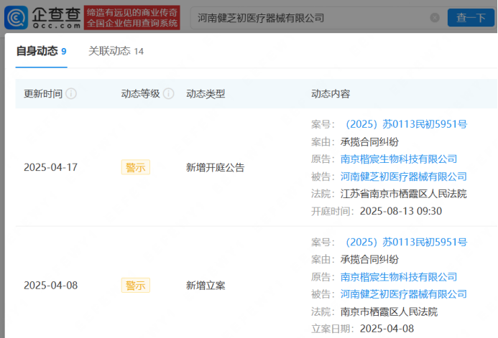
Task: Open defendant 河南健芝初医疗器械有限公司 in 新增立案 row
Action: point(403,294)
